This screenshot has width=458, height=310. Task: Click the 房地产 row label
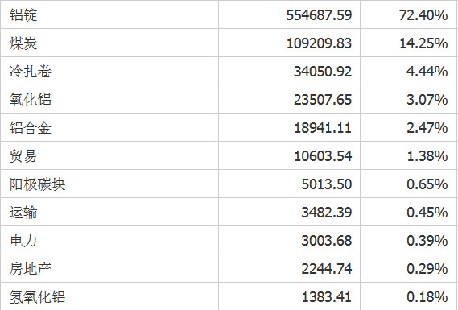(x=31, y=268)
